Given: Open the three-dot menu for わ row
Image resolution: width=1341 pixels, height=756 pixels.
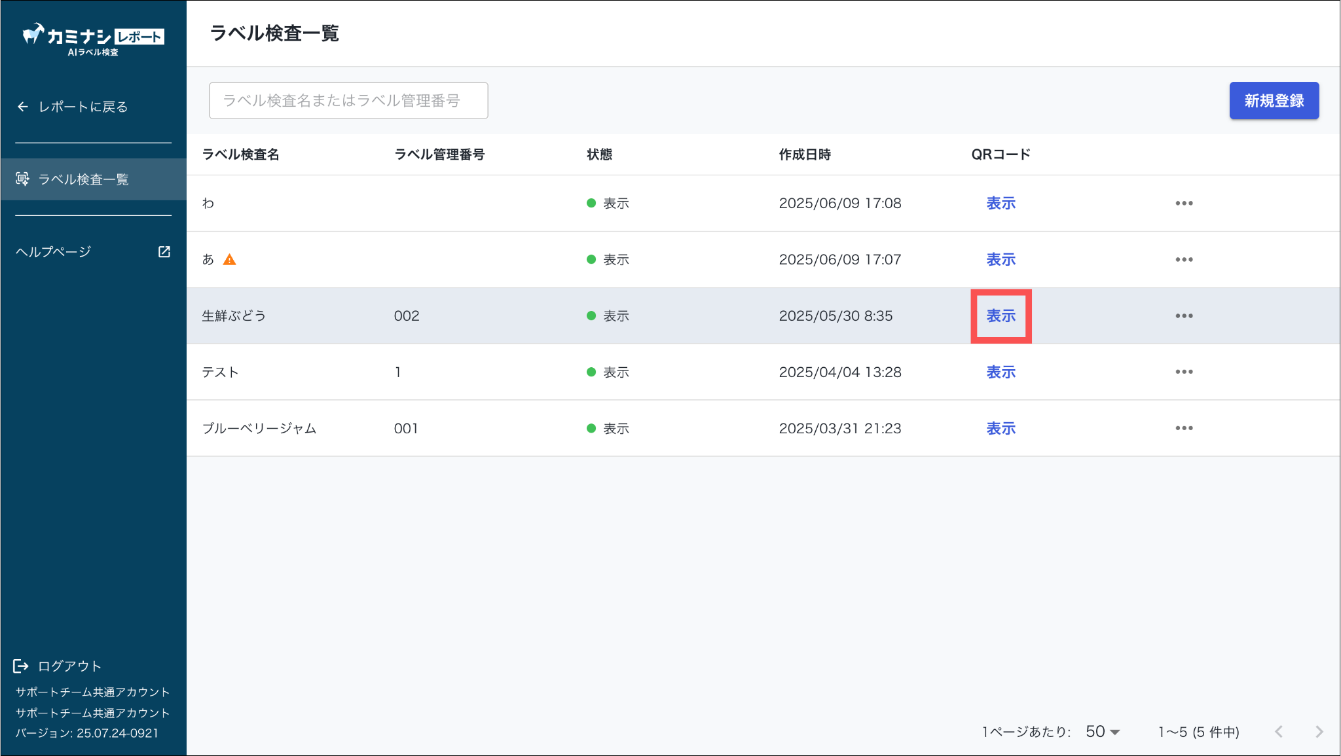Looking at the screenshot, I should [x=1183, y=203].
